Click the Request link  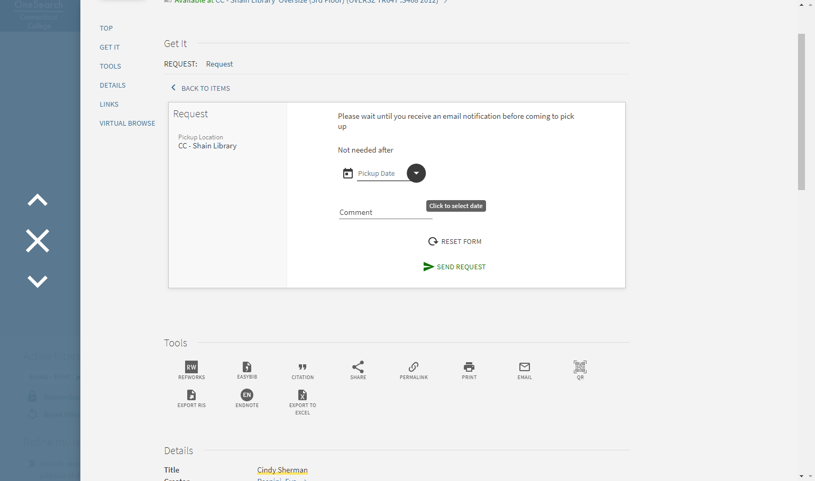tap(219, 64)
